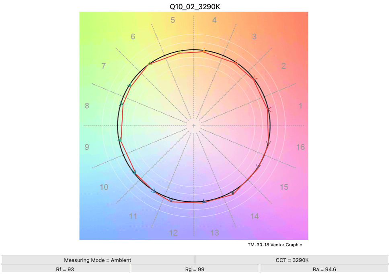This screenshot has height=274, width=390.
Task: Click hue bin label 14
Action: [255, 216]
